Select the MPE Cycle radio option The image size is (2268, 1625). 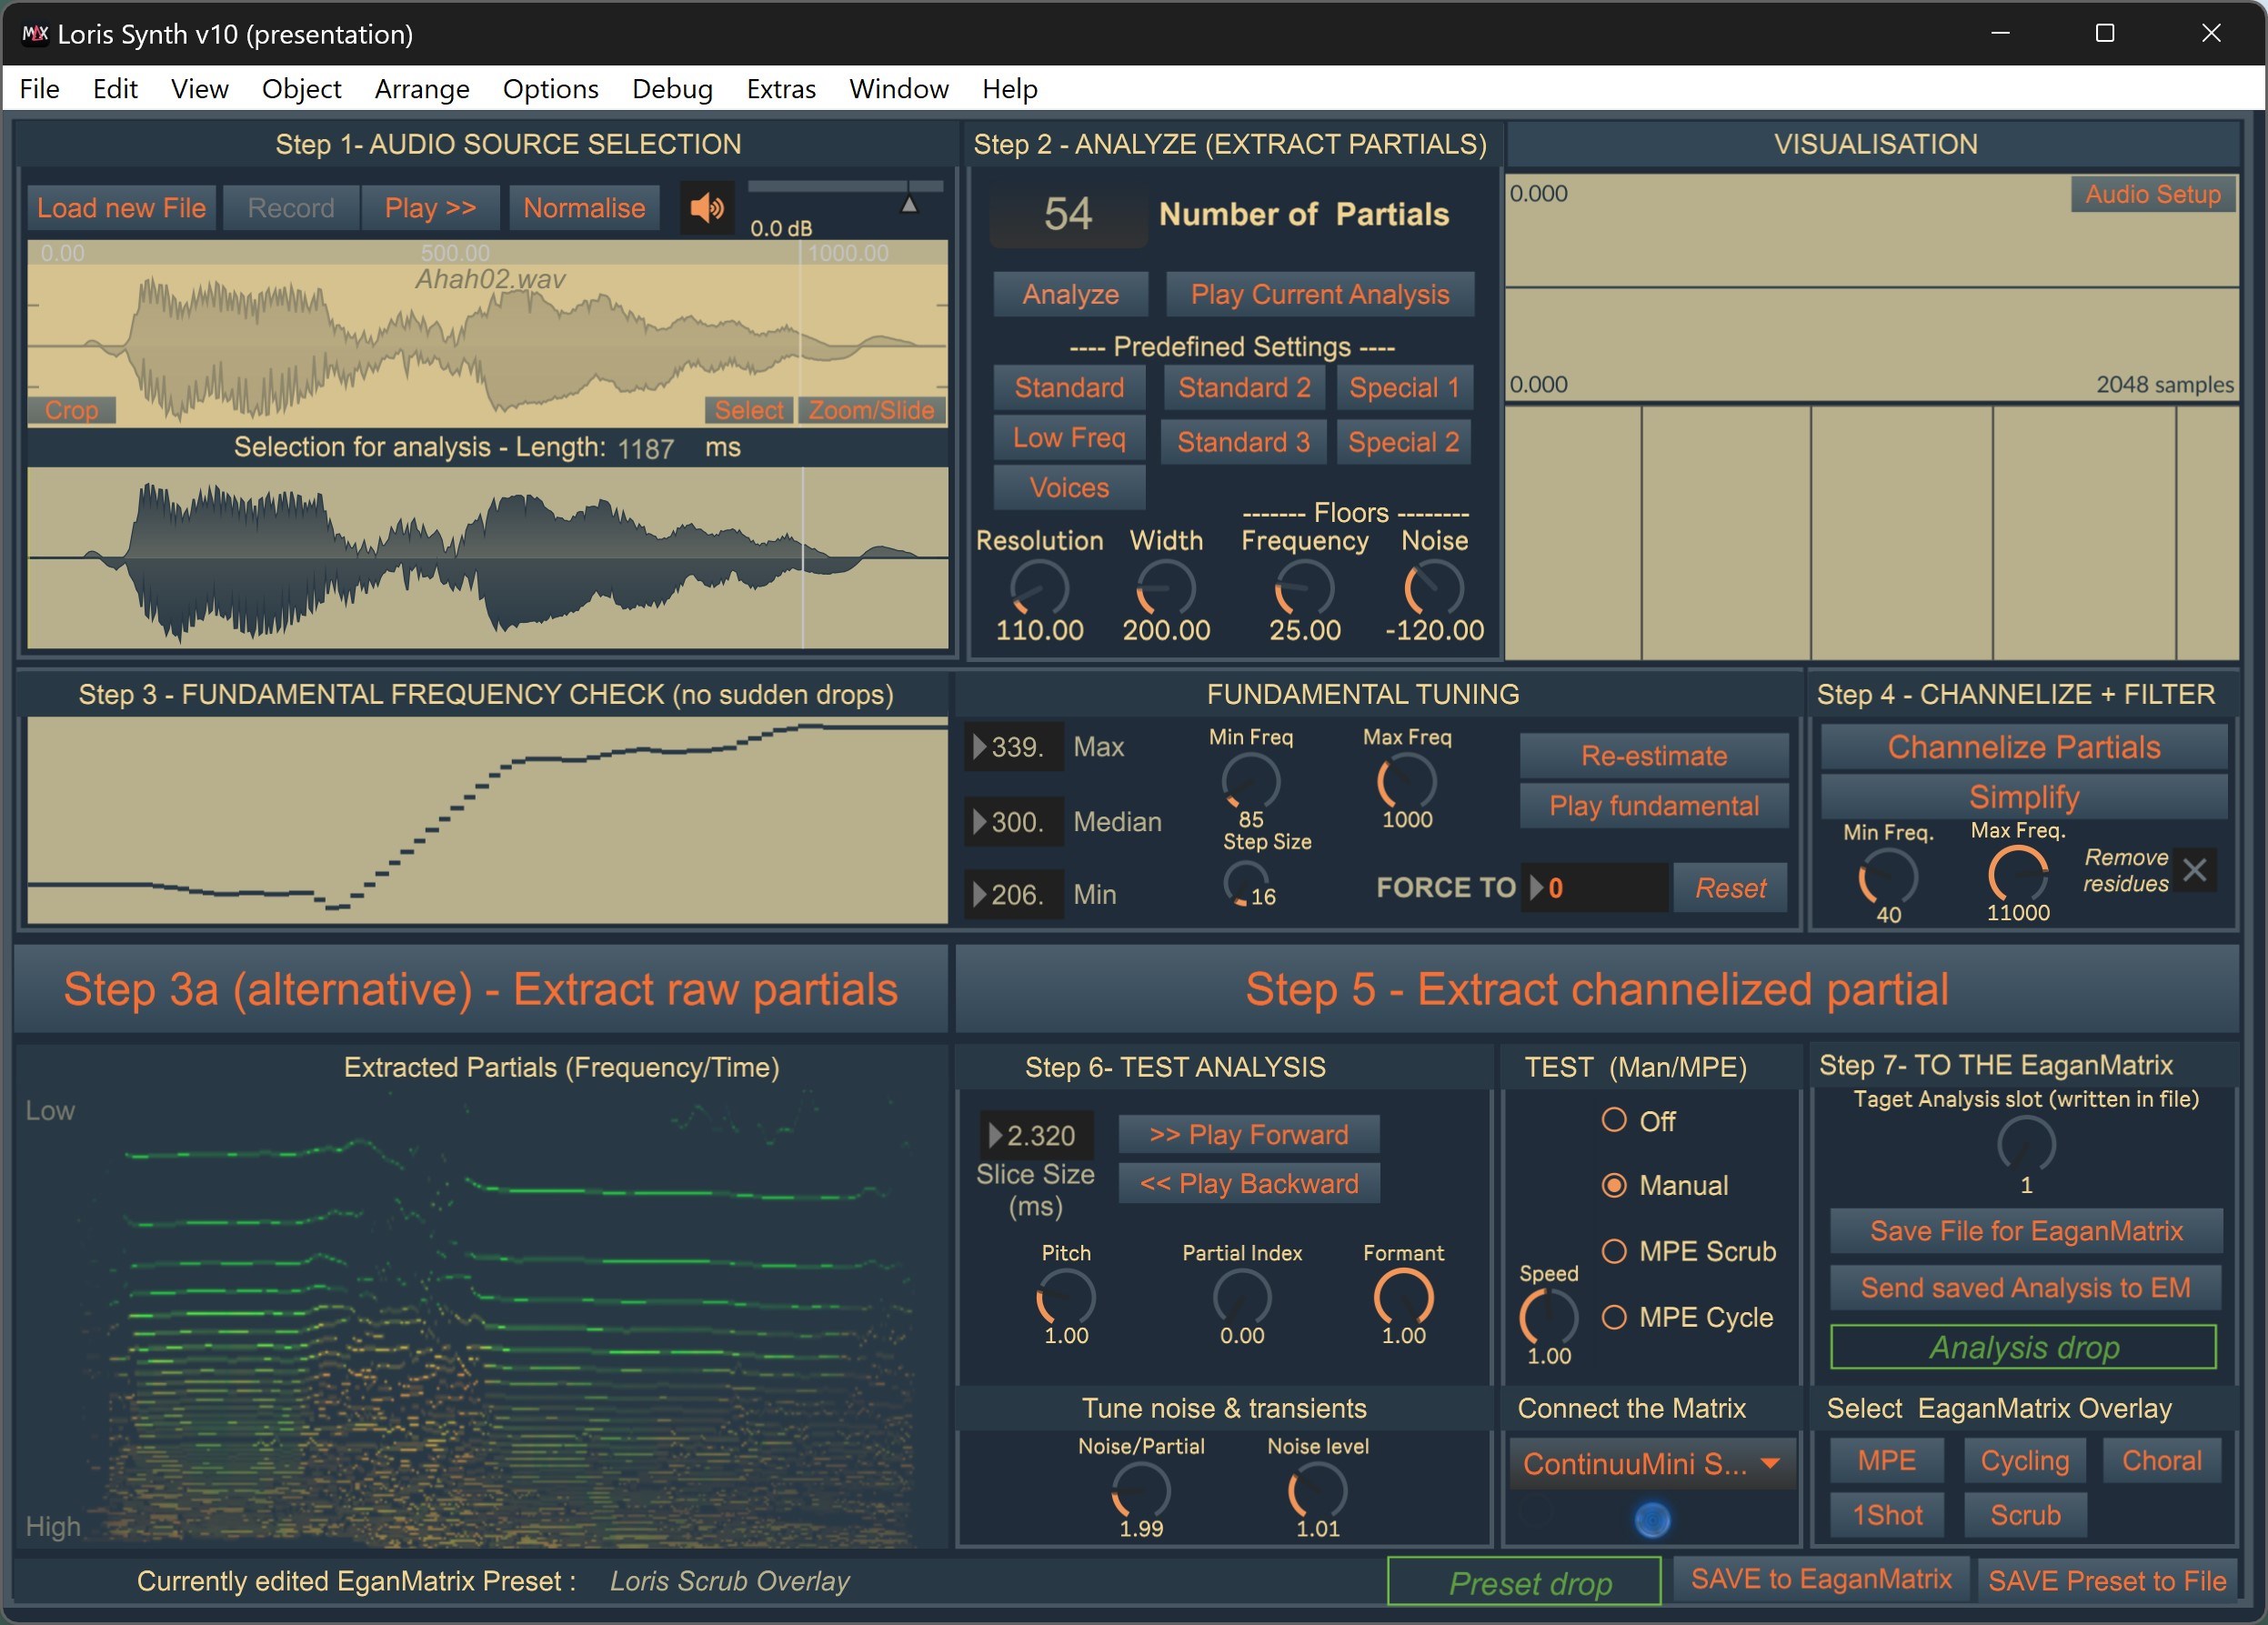pos(1613,1317)
